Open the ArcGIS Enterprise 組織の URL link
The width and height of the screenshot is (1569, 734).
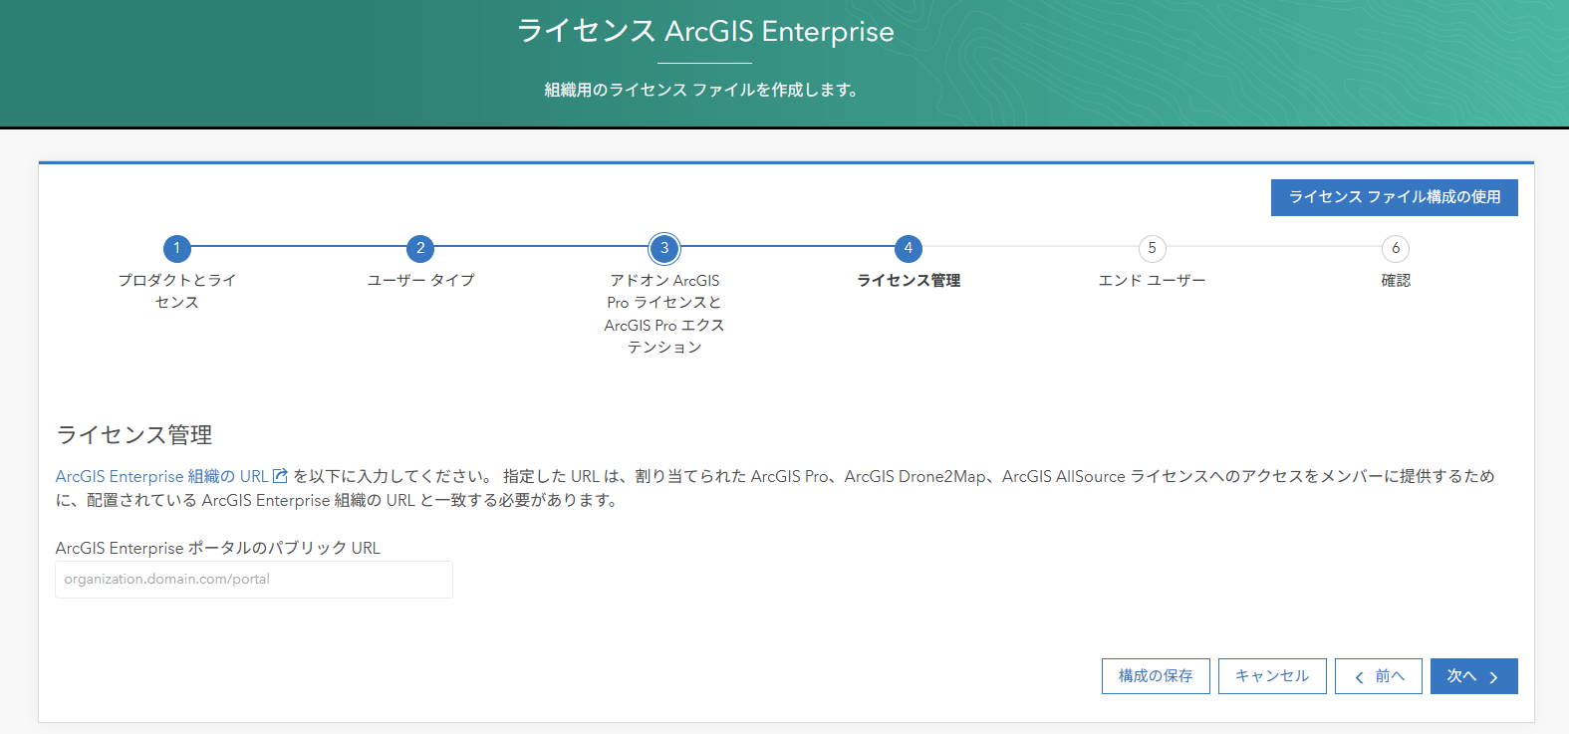(161, 477)
